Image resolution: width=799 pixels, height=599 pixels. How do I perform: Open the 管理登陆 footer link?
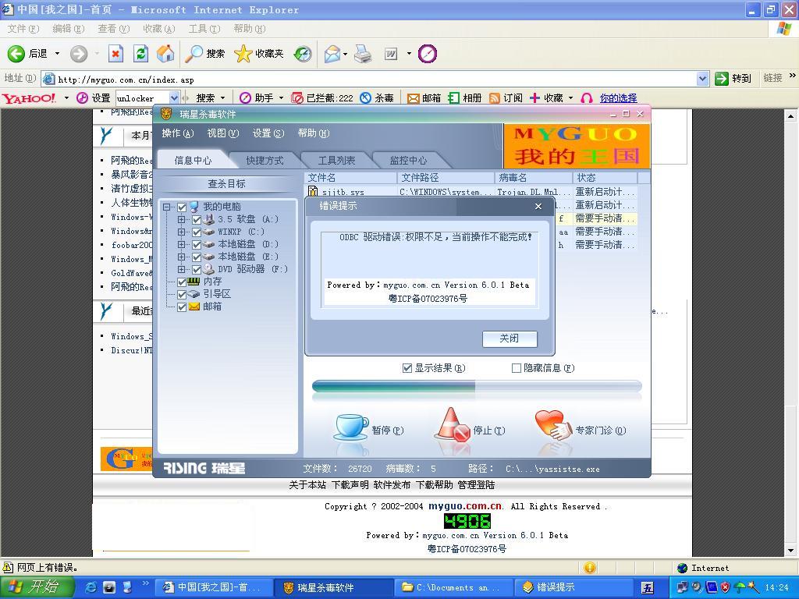pos(476,485)
